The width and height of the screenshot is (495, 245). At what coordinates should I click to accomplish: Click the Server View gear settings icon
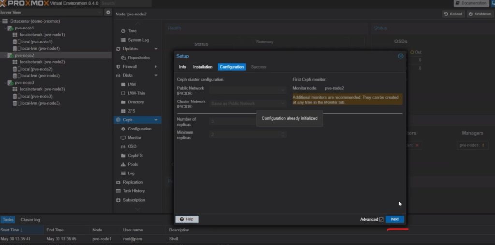point(108,12)
